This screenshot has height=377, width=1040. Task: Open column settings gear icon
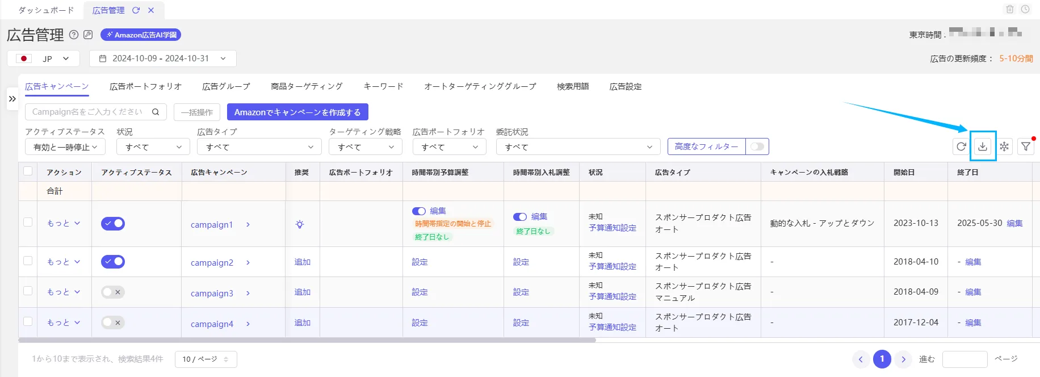click(x=1004, y=146)
